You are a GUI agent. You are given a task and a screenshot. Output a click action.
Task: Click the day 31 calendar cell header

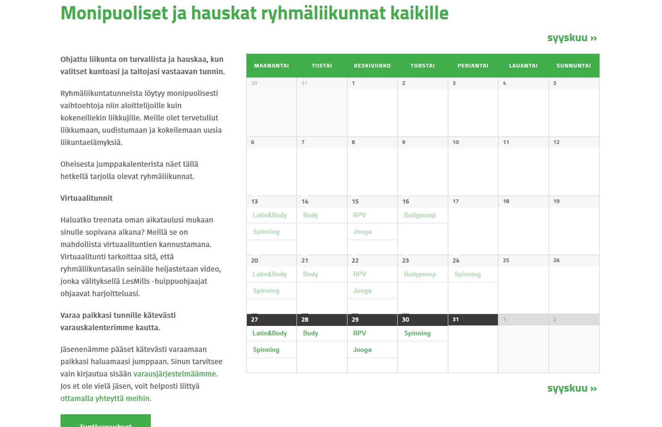[472, 320]
